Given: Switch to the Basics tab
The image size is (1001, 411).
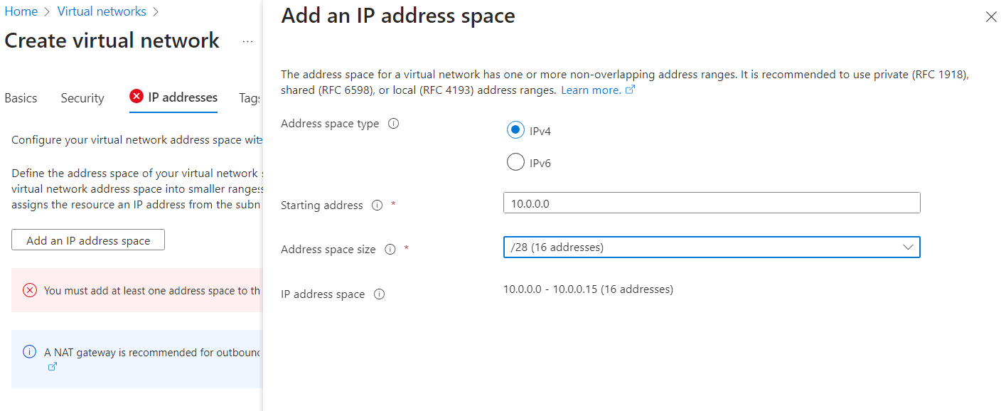Looking at the screenshot, I should click(x=21, y=97).
